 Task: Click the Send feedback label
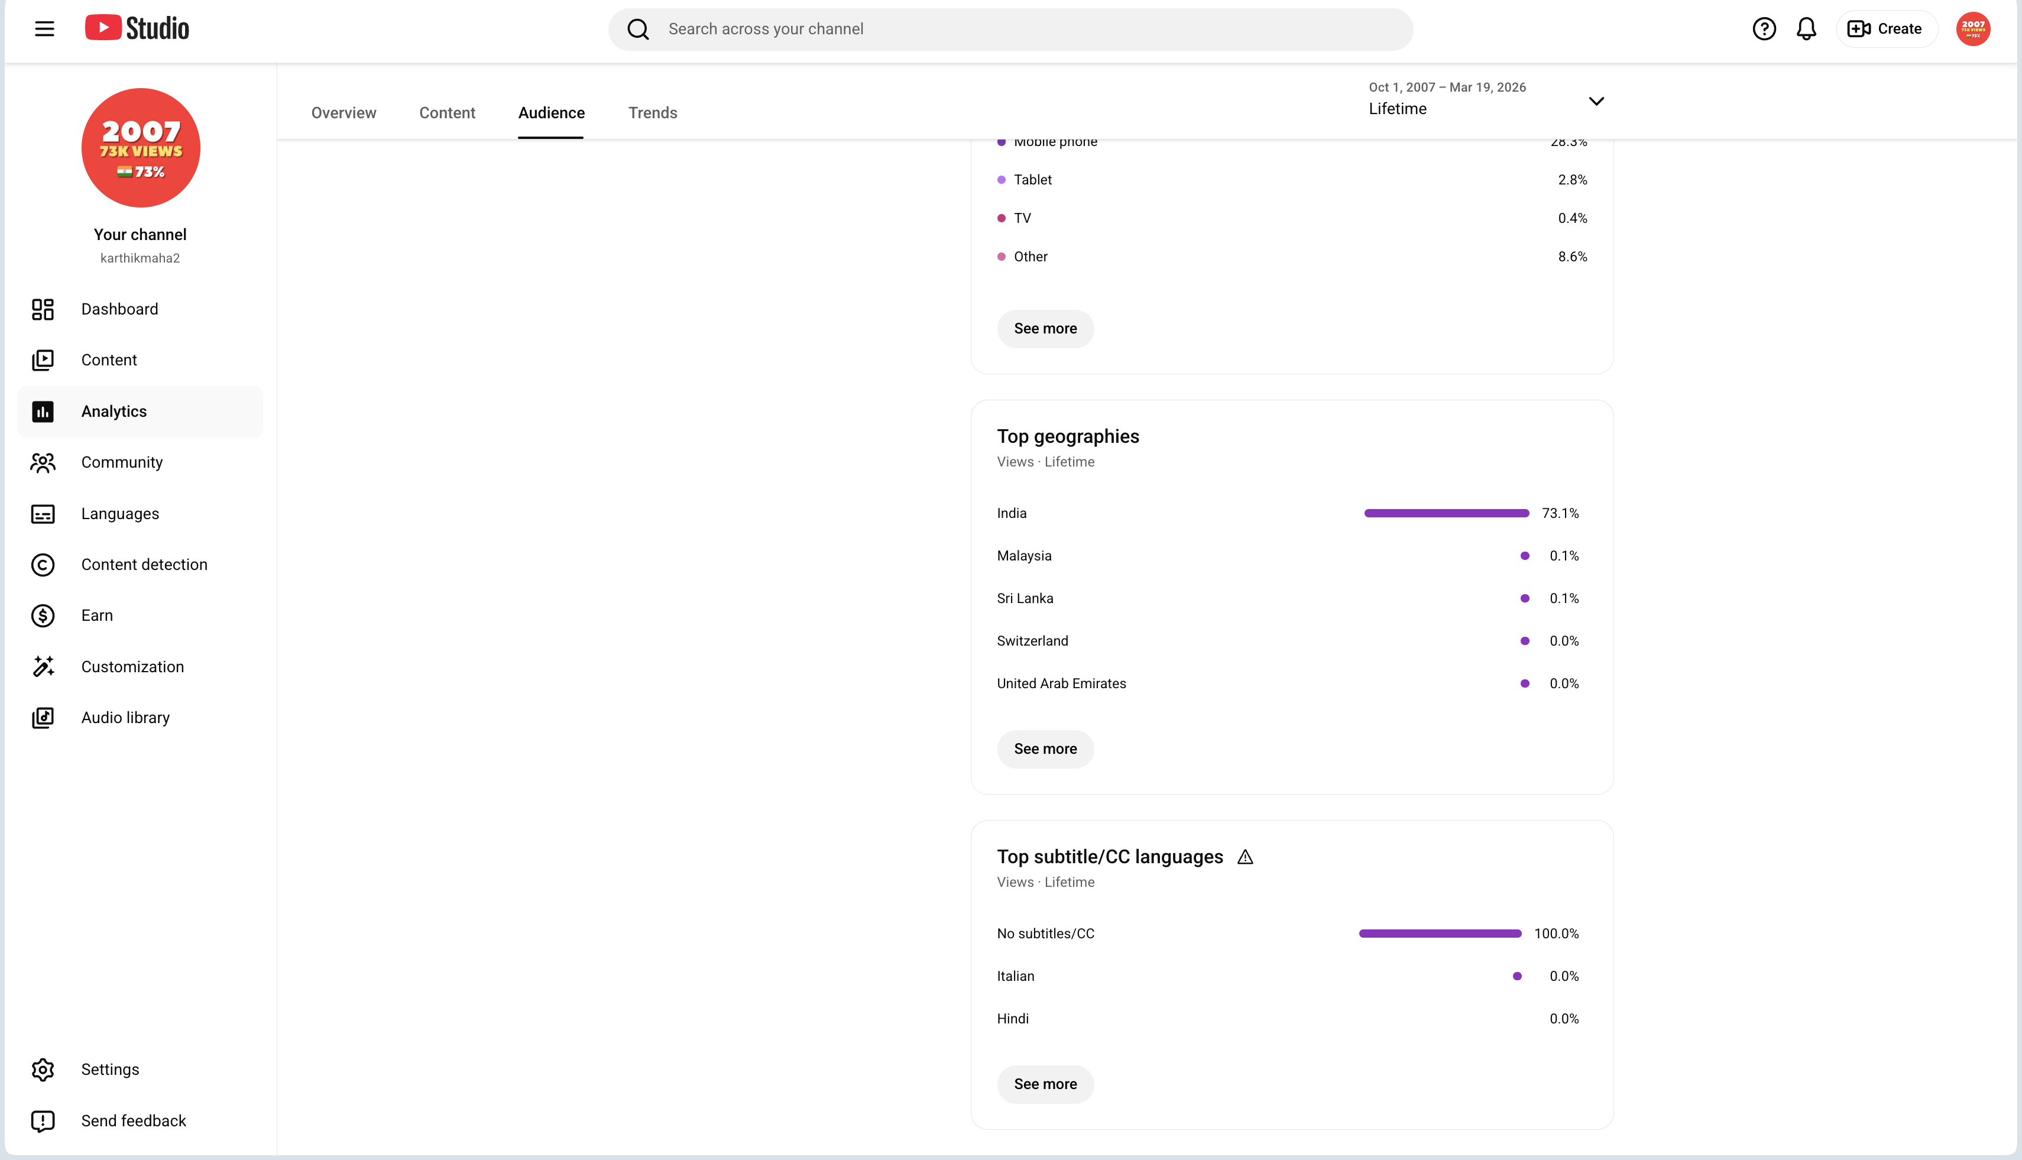point(134,1121)
